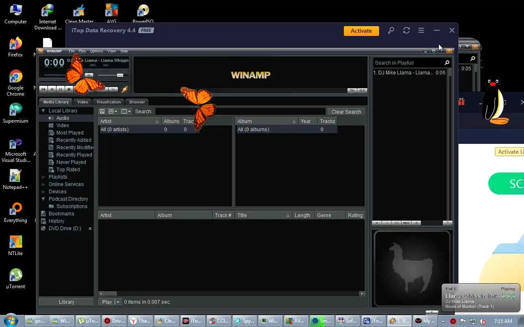524x327 pixels.
Task: Click the Winamp lightning bolt icon
Action: coord(125,89)
